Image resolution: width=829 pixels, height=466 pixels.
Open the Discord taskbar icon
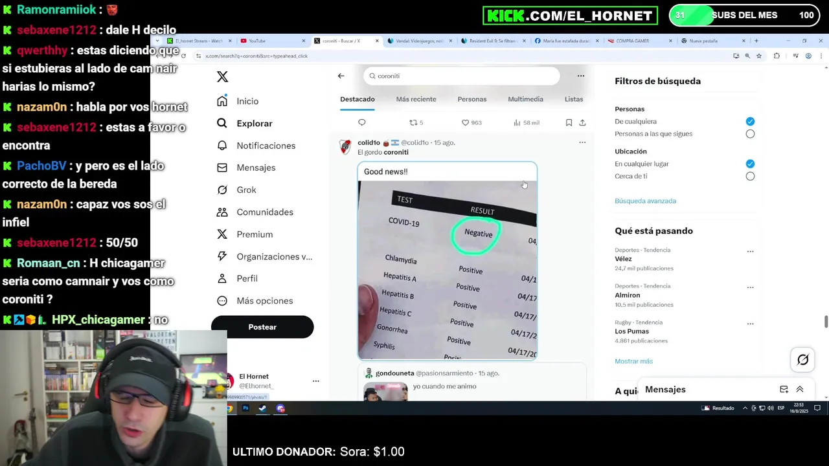(280, 408)
